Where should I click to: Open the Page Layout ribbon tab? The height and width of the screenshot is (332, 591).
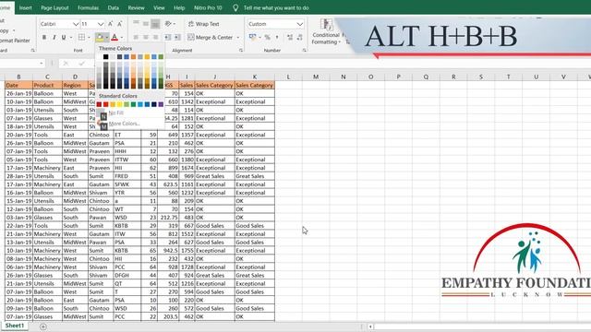[x=54, y=7]
